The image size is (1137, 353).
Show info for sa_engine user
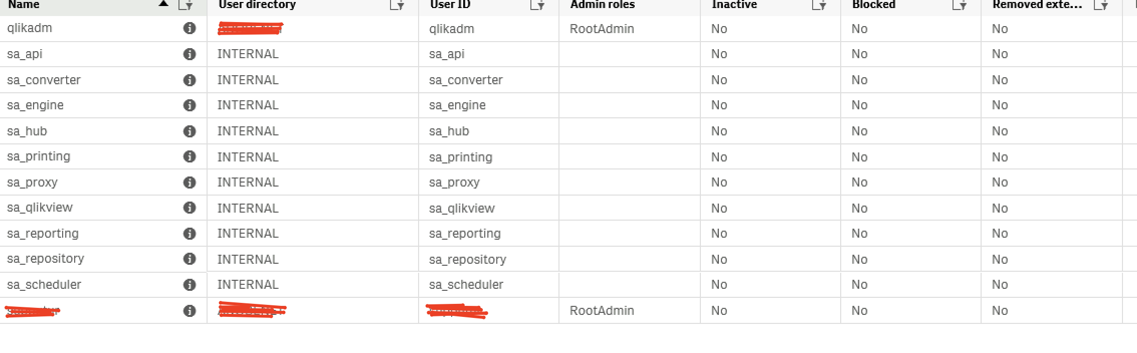189,105
